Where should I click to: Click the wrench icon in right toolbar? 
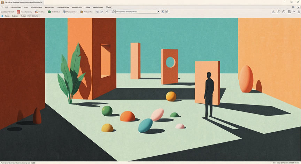[x=278, y=12]
